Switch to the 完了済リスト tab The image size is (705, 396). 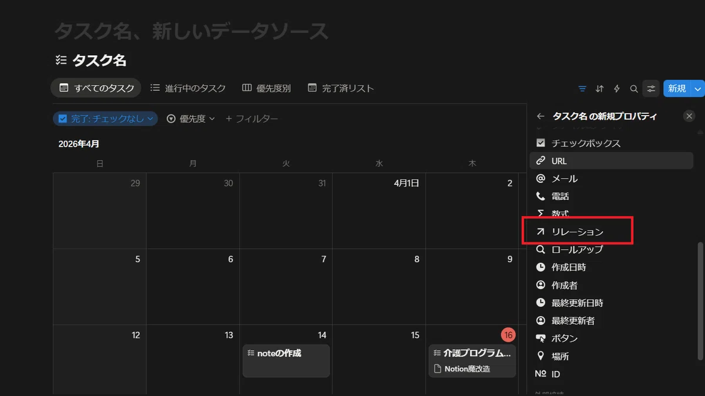[x=341, y=88]
